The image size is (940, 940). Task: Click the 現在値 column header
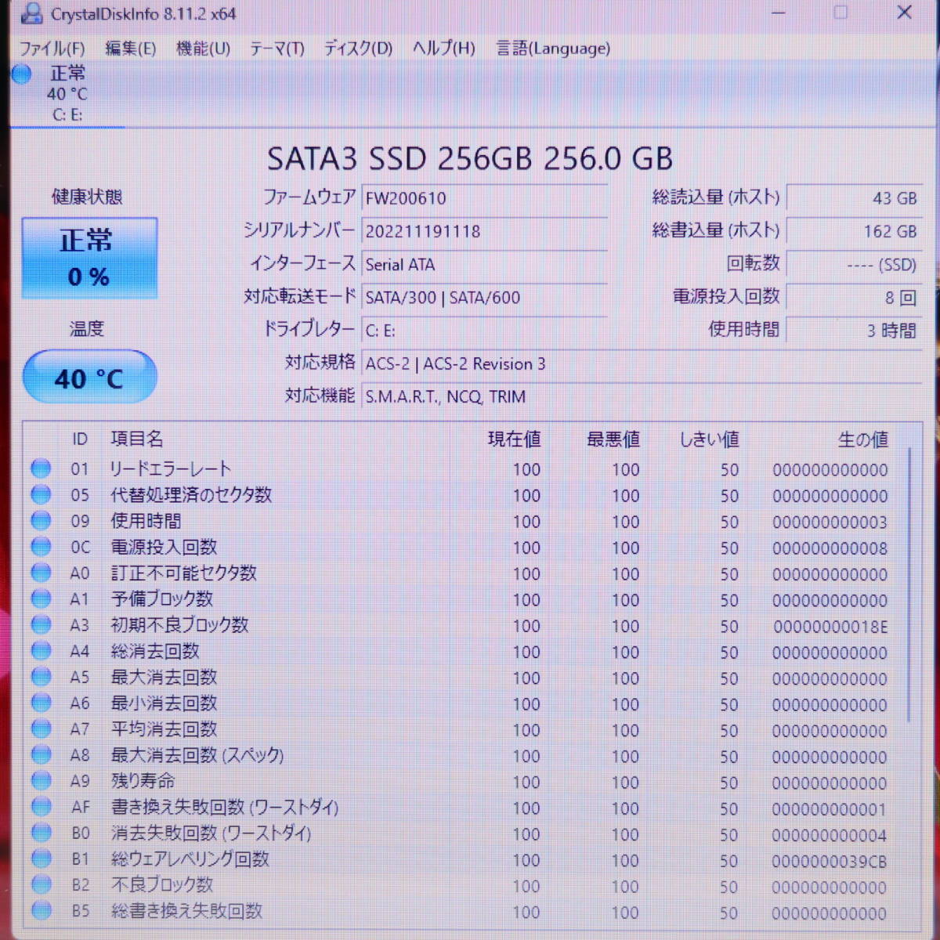514,439
